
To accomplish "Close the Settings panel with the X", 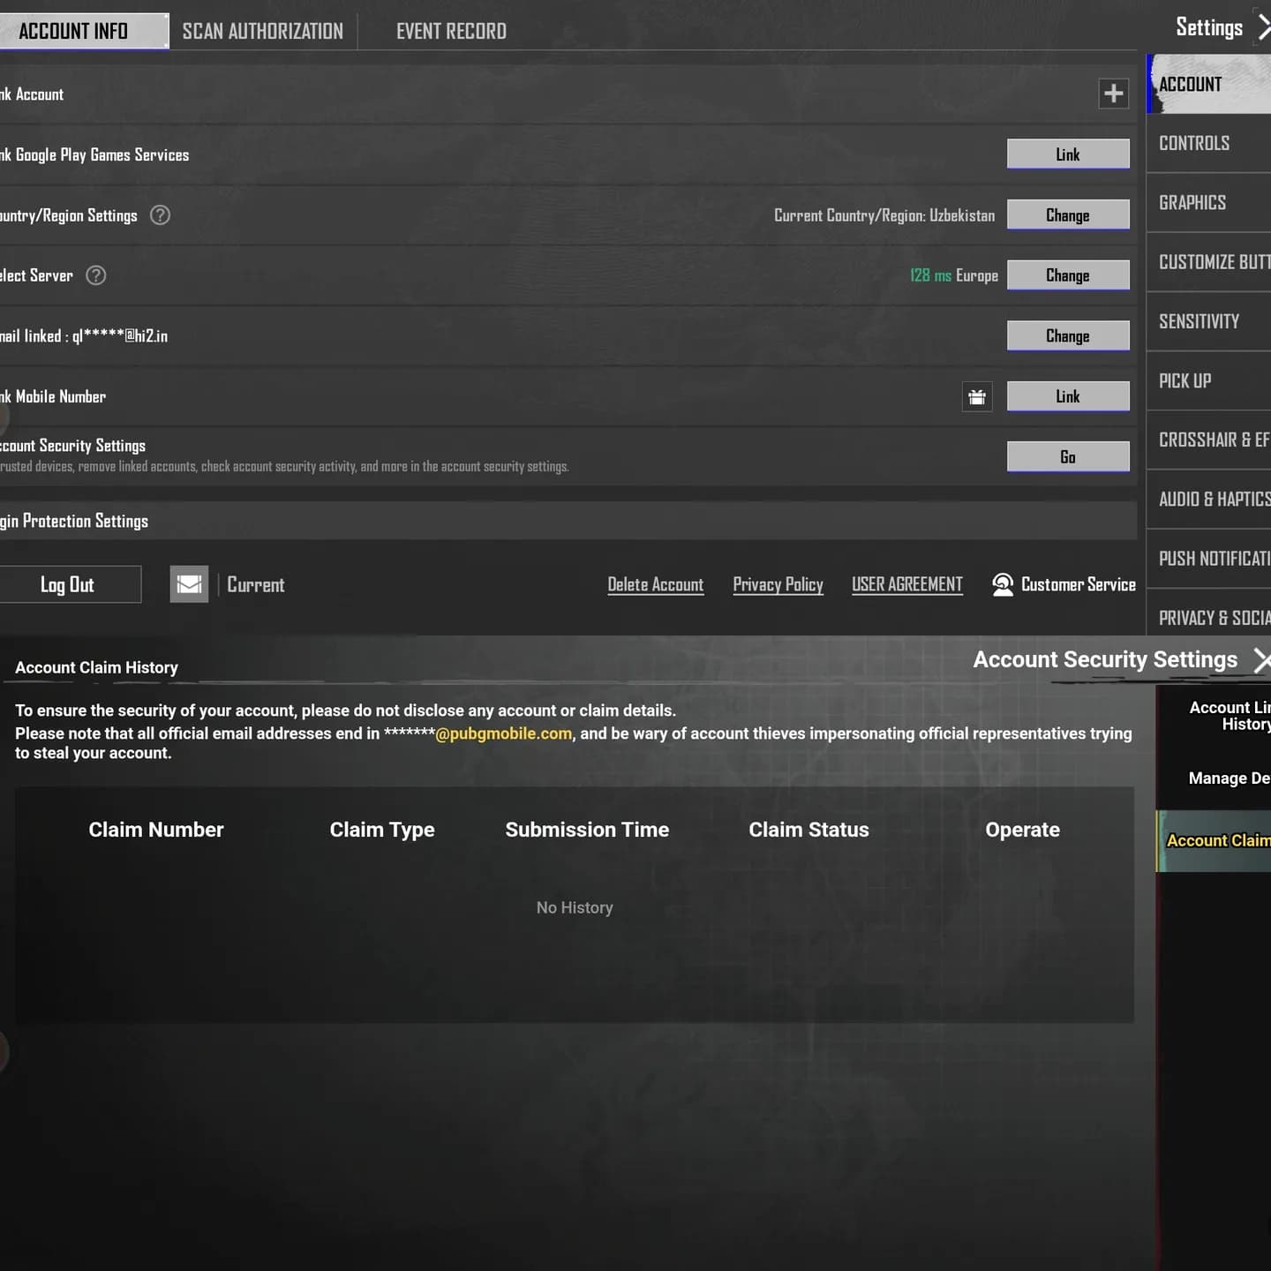I will tap(1262, 27).
